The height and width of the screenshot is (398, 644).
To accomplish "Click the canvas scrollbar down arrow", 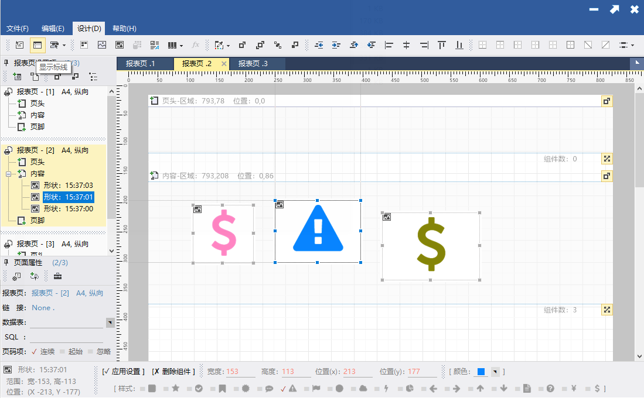I will coord(639,356).
